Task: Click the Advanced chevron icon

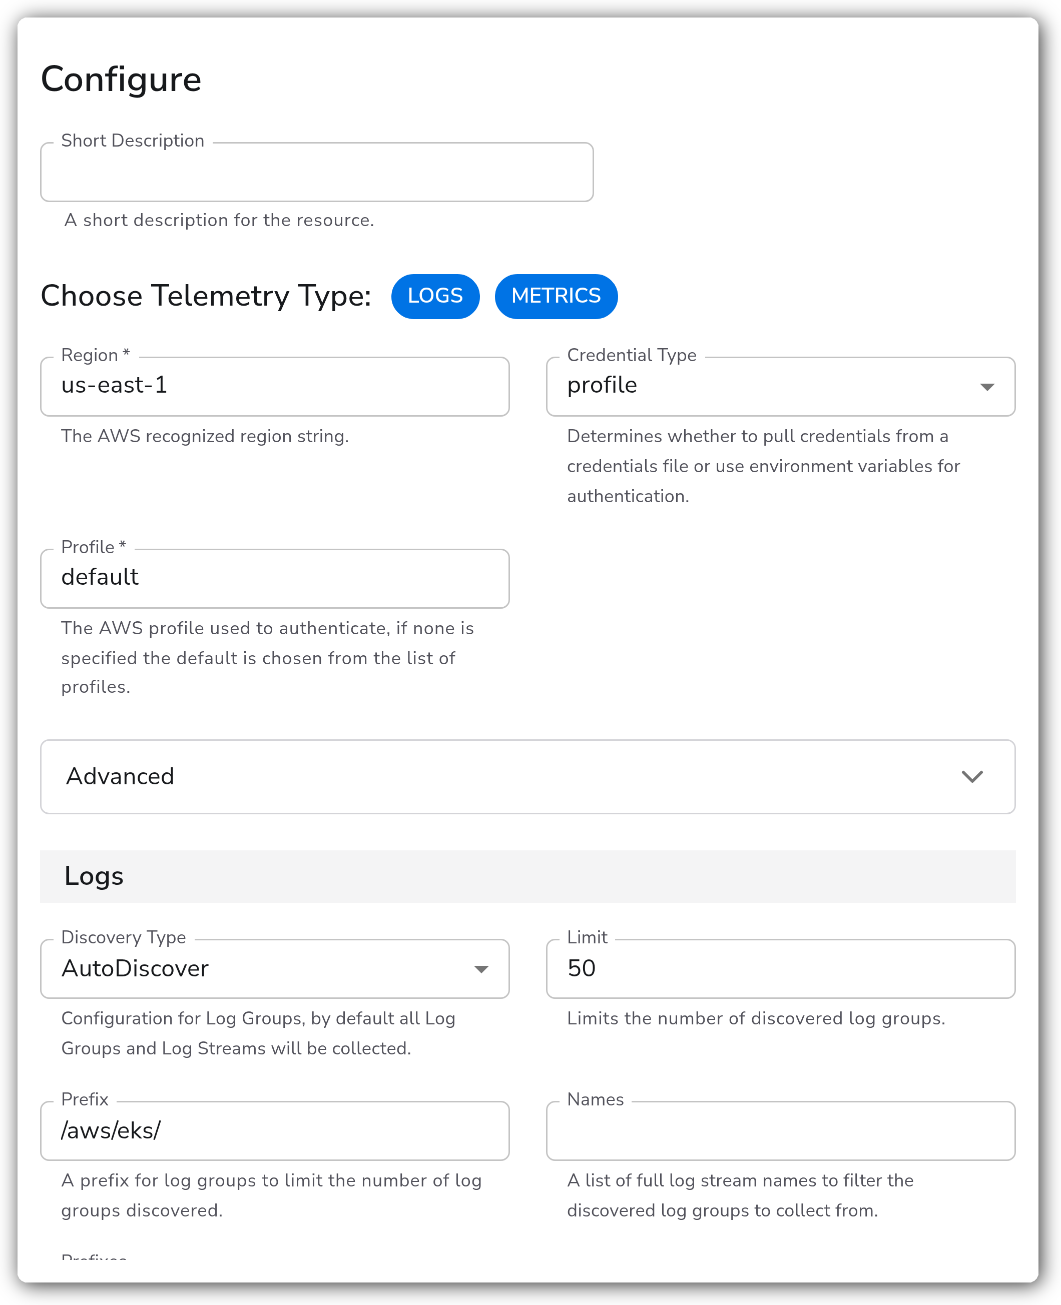Action: coord(972,777)
